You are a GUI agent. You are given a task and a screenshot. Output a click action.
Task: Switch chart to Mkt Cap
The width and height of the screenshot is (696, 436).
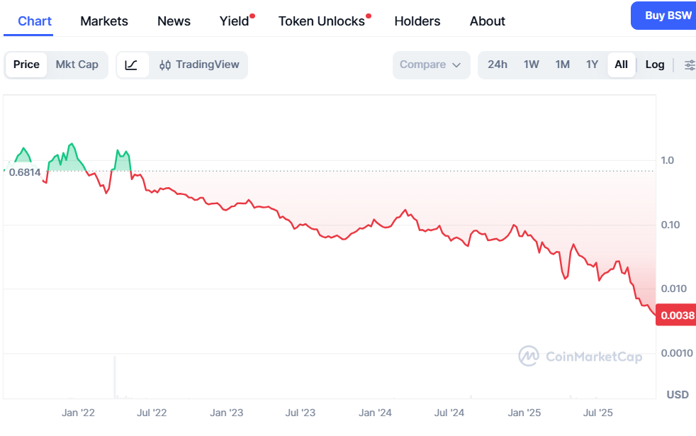pyautogui.click(x=77, y=65)
